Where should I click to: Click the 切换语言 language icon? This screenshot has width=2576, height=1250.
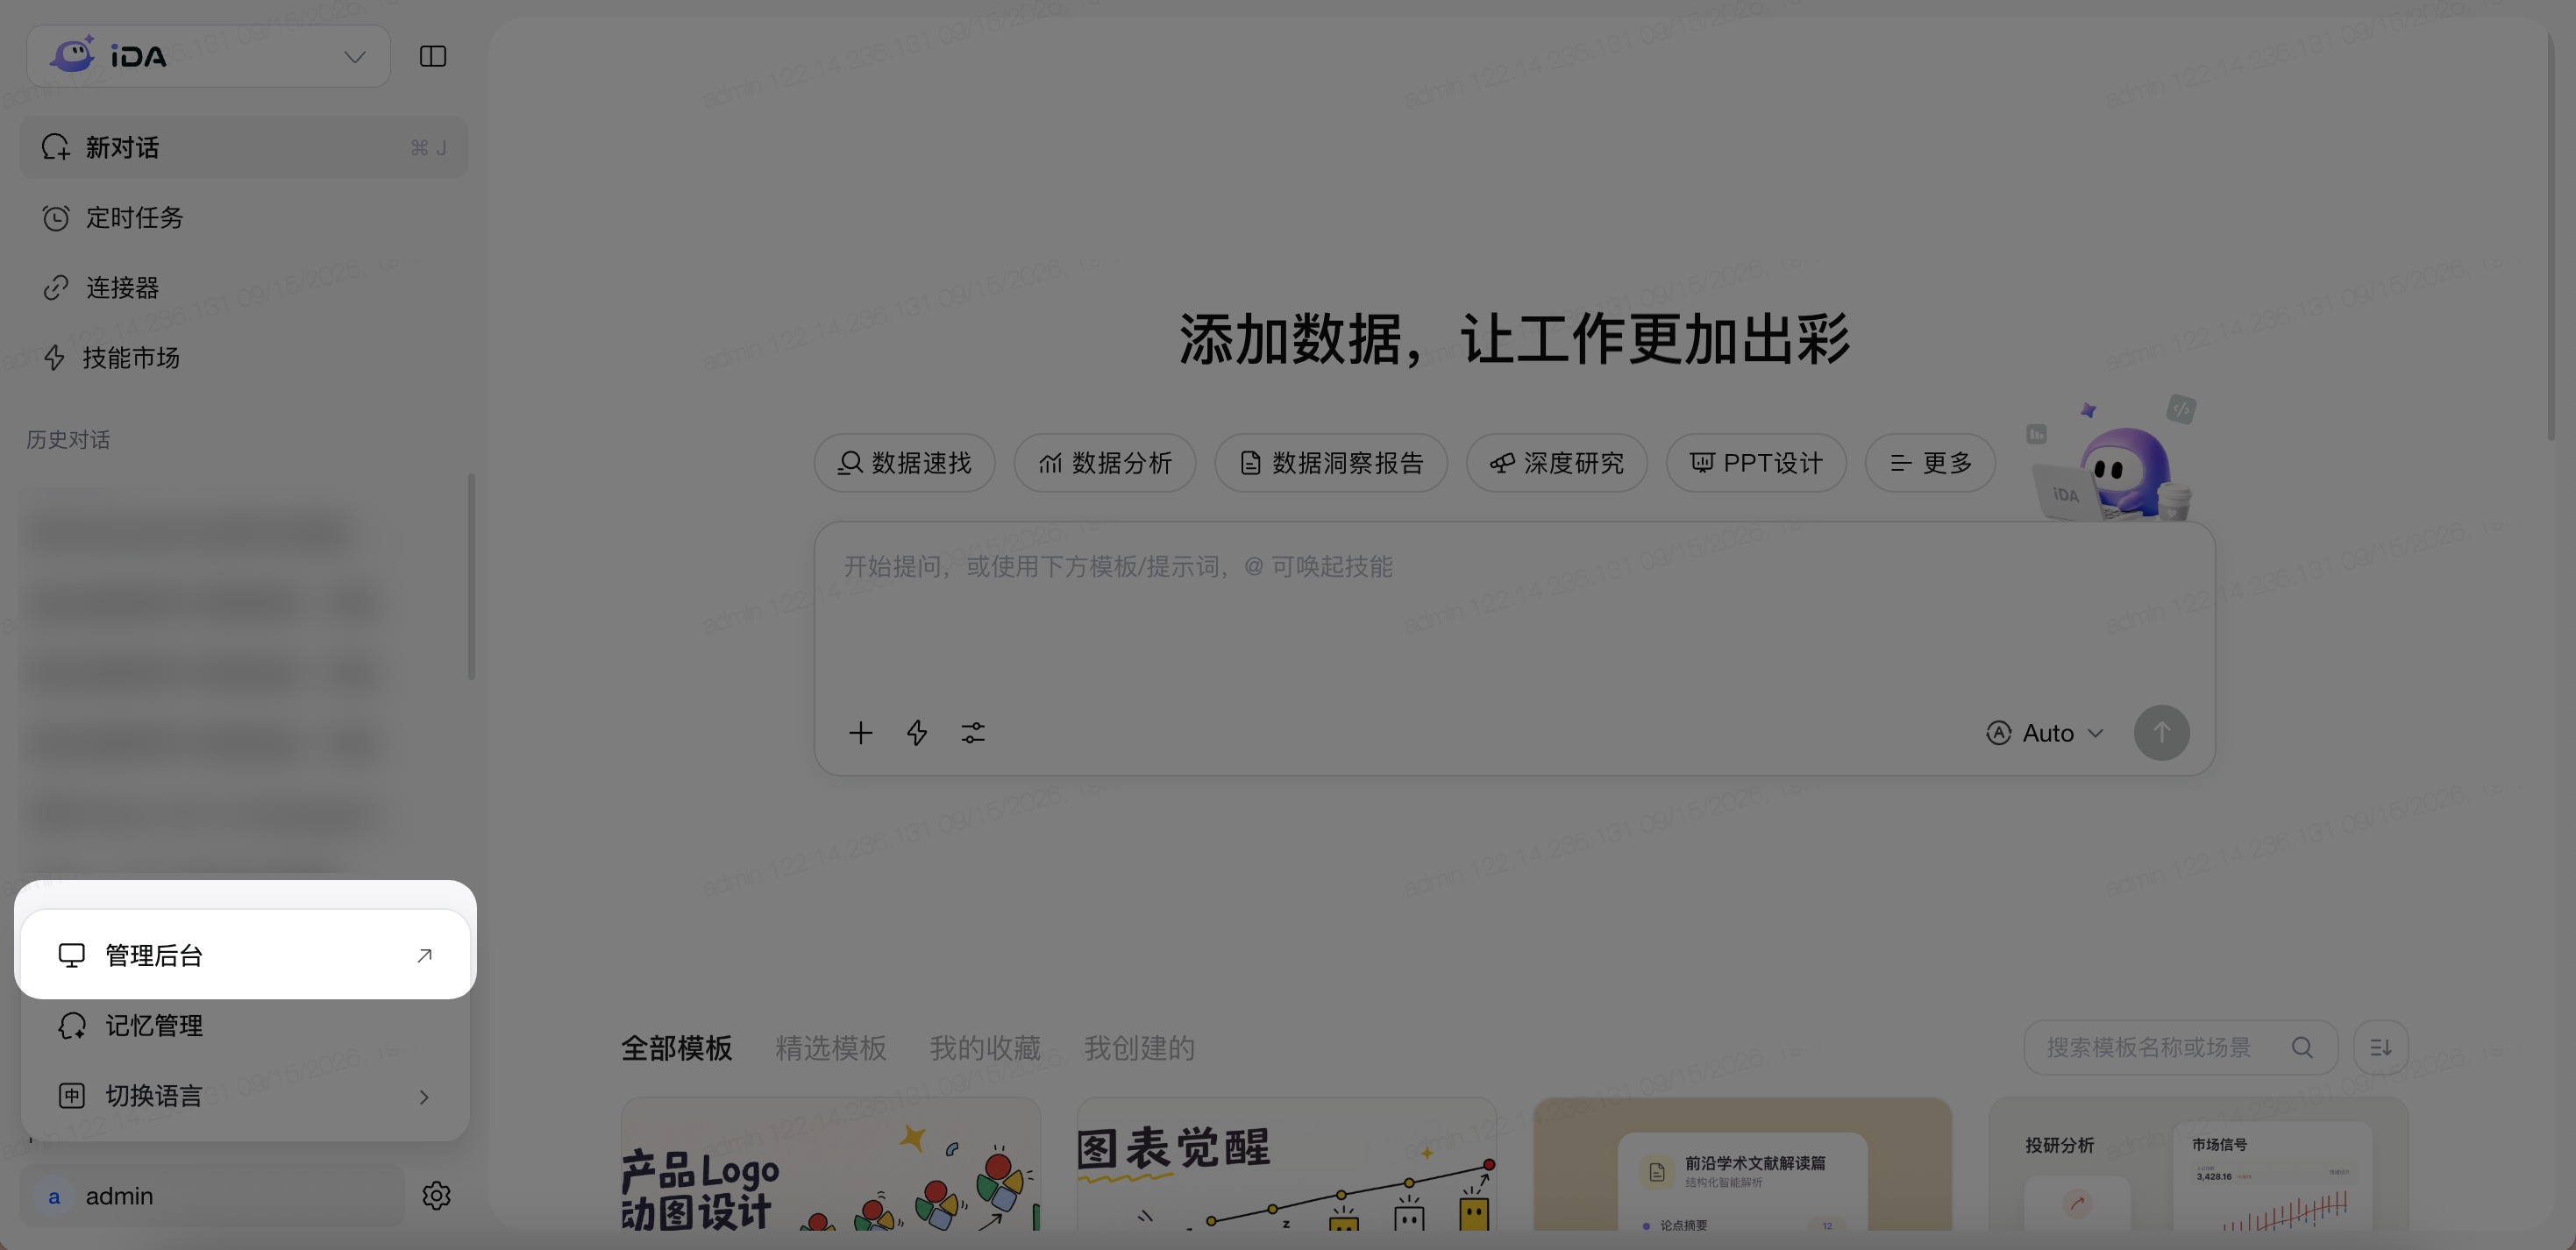click(72, 1096)
